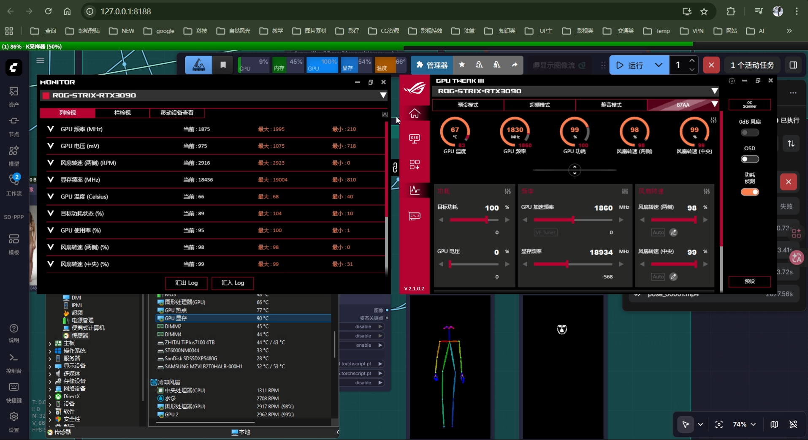Toggle the OSD switch in GPU Tweak
Viewport: 808px width, 440px height.
point(750,159)
